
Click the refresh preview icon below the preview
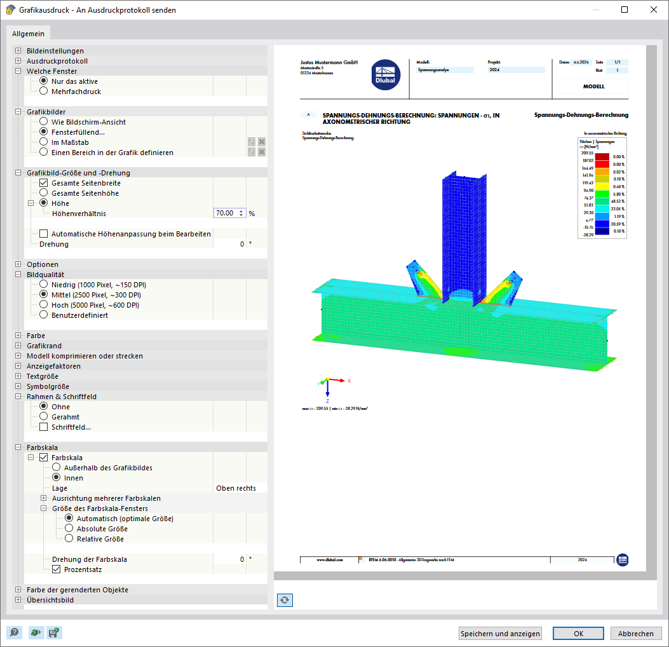(285, 600)
